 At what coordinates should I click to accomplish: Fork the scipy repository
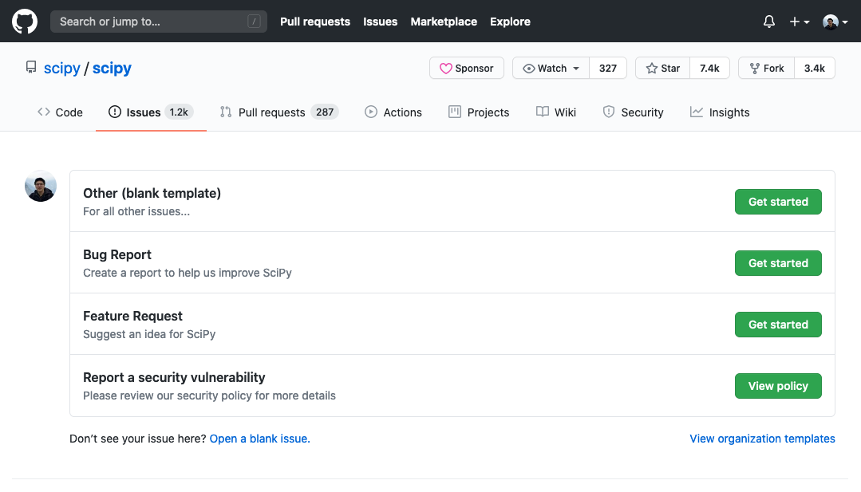765,69
